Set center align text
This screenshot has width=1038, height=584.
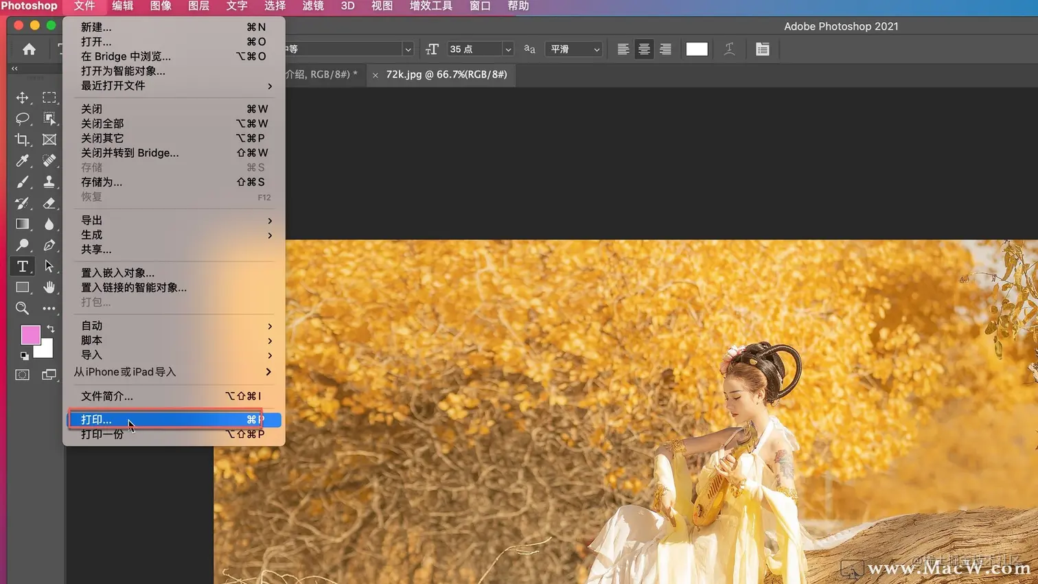(x=644, y=49)
